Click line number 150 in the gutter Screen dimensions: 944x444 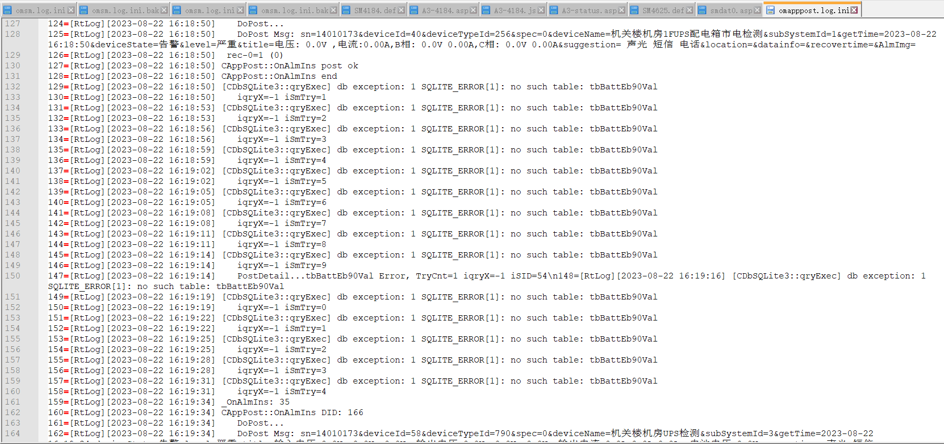point(13,276)
